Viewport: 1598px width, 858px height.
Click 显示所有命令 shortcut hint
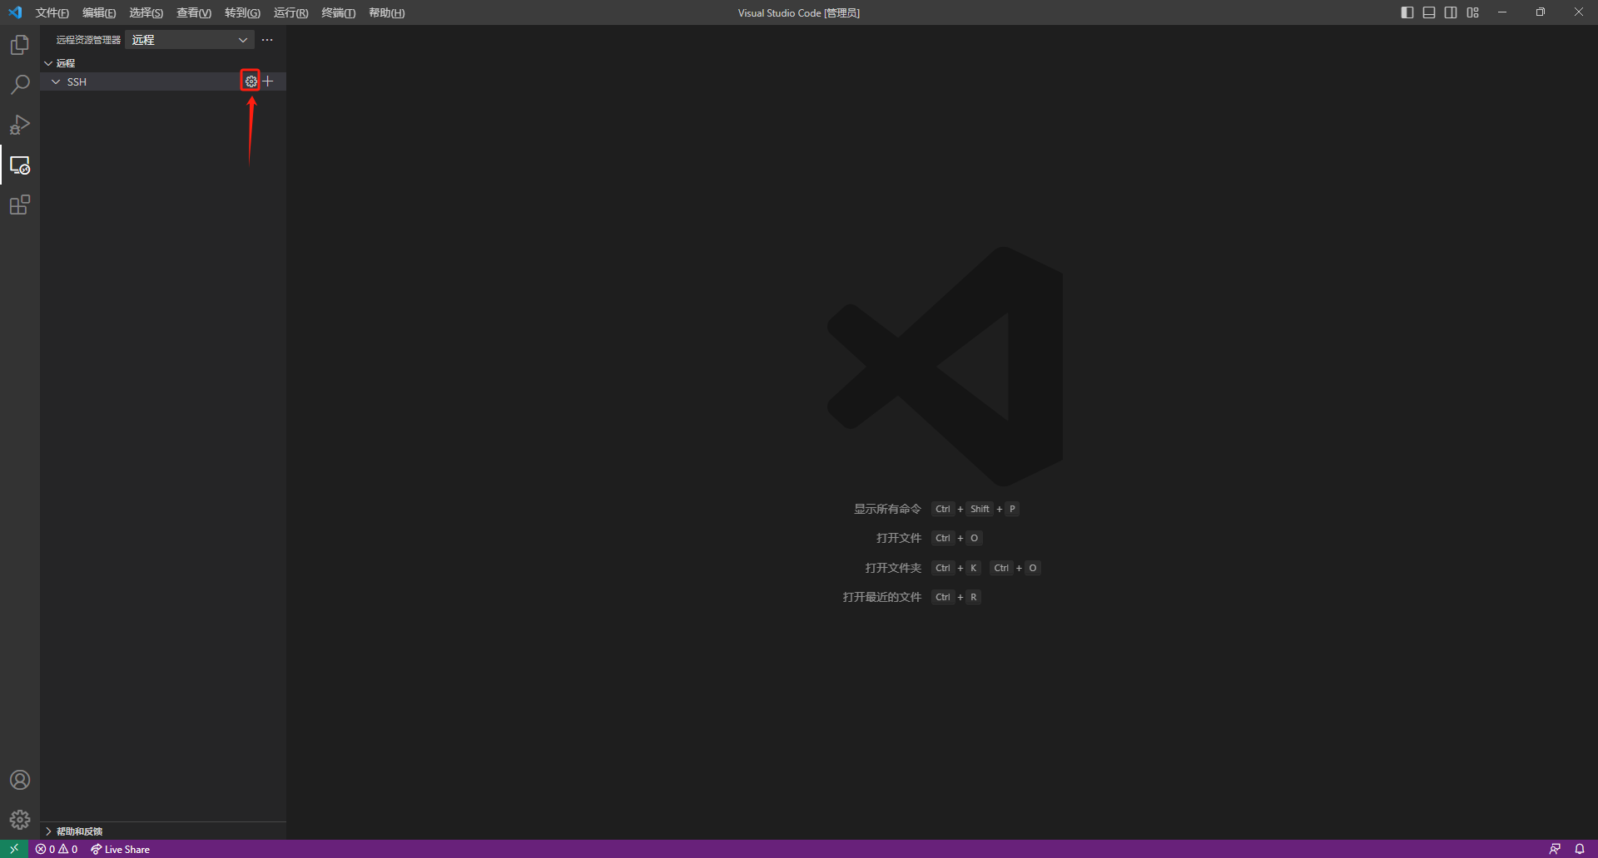[887, 509]
